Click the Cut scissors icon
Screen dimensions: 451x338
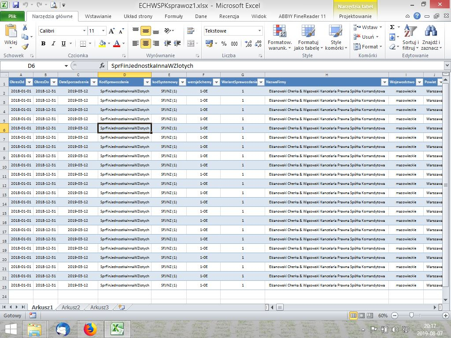(x=25, y=28)
